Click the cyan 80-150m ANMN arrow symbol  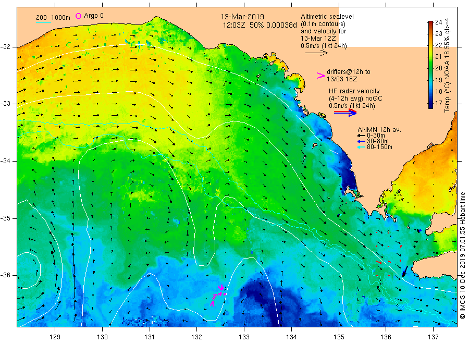pos(362,147)
